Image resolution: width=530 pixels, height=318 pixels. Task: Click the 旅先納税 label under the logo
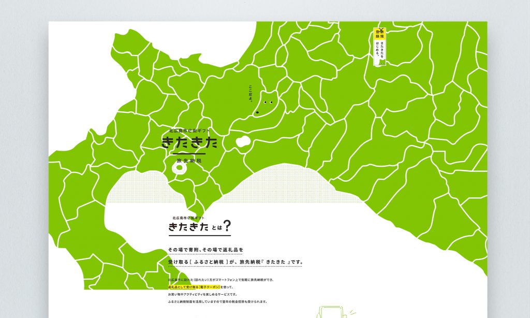tap(189, 161)
